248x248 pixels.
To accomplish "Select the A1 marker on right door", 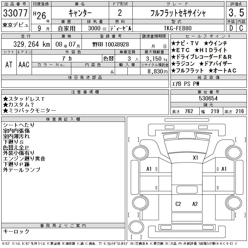I will point(224,169).
